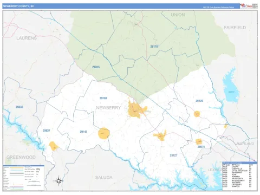This screenshot has width=260, height=195.
Task: Click ZIP code label 29127
Action: 173,155
